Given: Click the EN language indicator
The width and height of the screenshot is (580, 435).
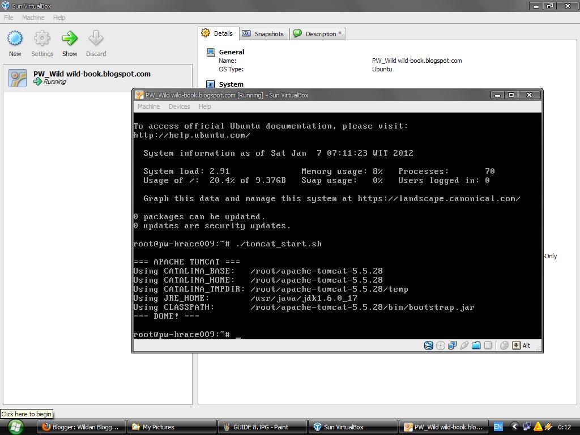Looking at the screenshot, I should [x=498, y=427].
